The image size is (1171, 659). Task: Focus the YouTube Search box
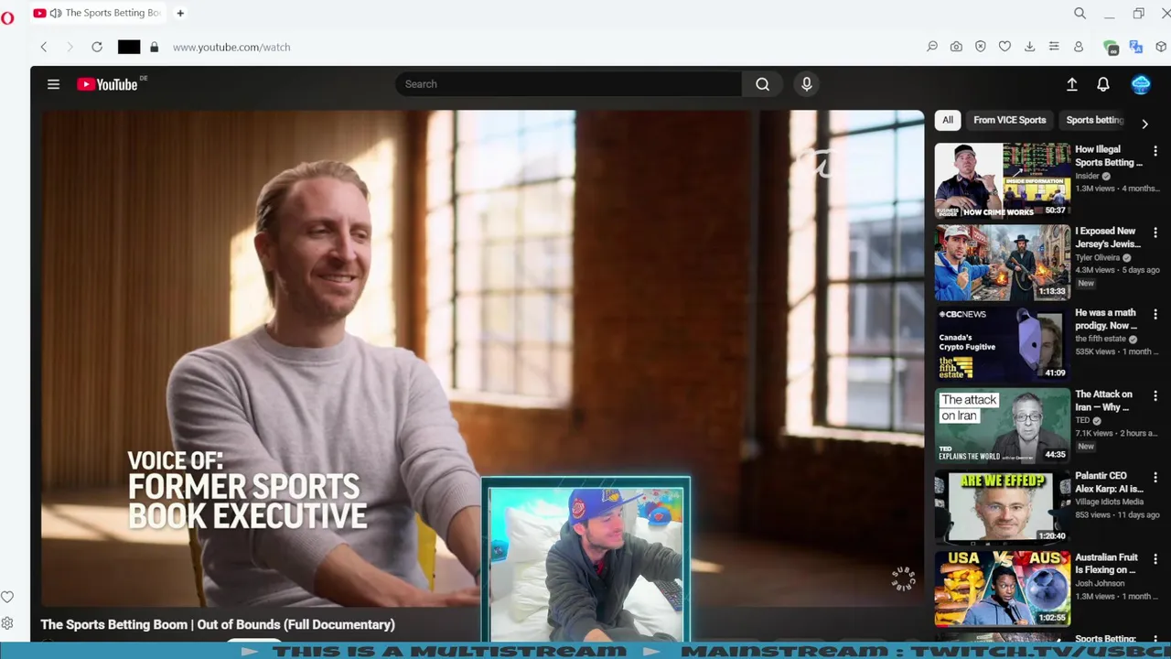pos(568,84)
